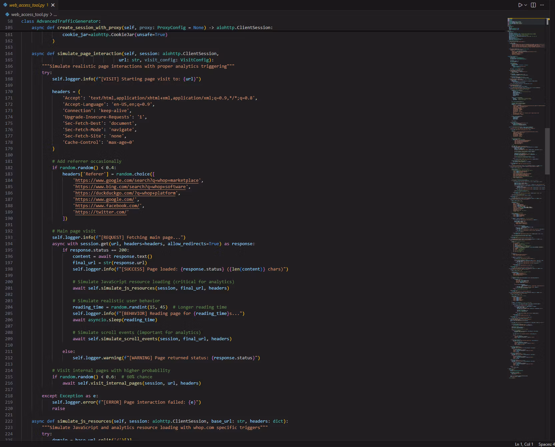Click the vertical scrollbar thumb
Screen dimensions: 555x447
point(547,151)
